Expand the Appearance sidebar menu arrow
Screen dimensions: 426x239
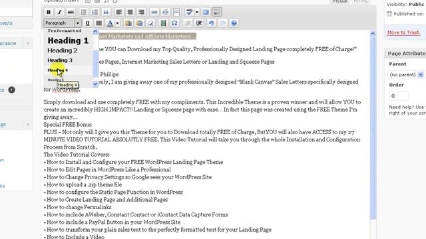tap(28, 43)
